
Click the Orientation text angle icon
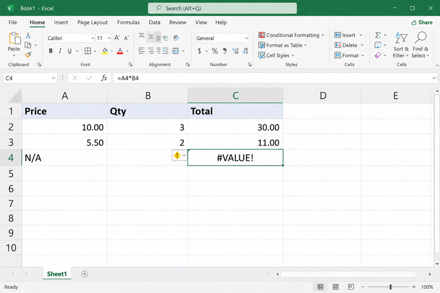click(x=176, y=38)
